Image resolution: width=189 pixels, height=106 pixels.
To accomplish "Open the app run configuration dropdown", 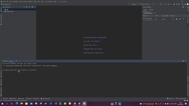I will click(135, 4).
